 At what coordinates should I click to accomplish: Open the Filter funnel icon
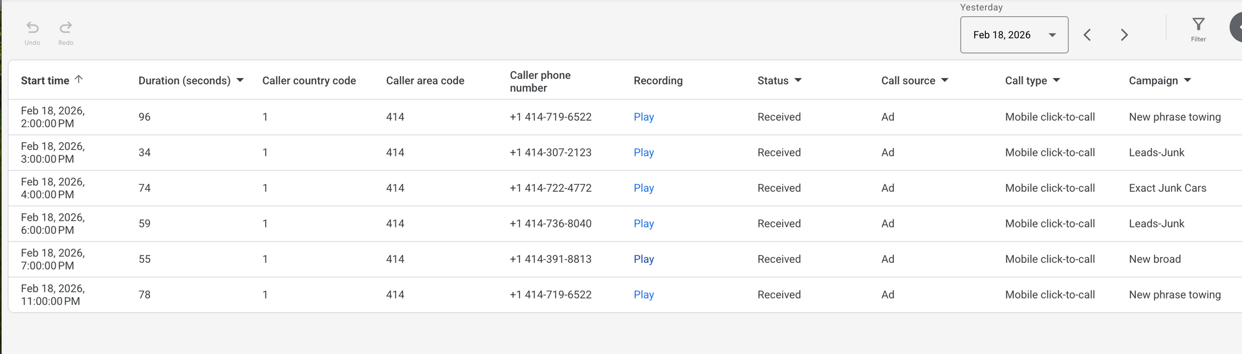pyautogui.click(x=1198, y=25)
